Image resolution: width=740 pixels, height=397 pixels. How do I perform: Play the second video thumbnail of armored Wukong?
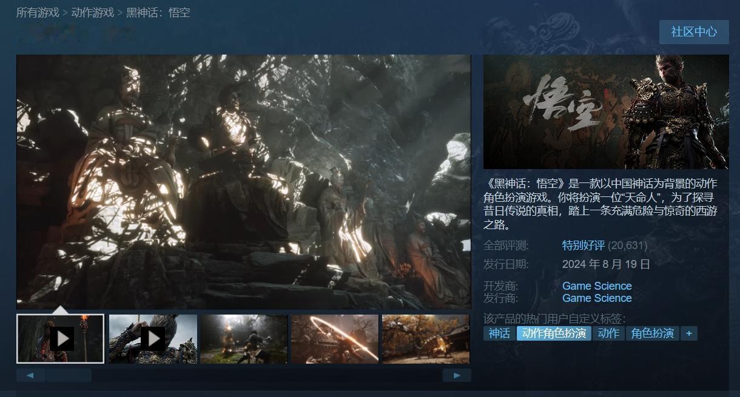[x=153, y=338]
